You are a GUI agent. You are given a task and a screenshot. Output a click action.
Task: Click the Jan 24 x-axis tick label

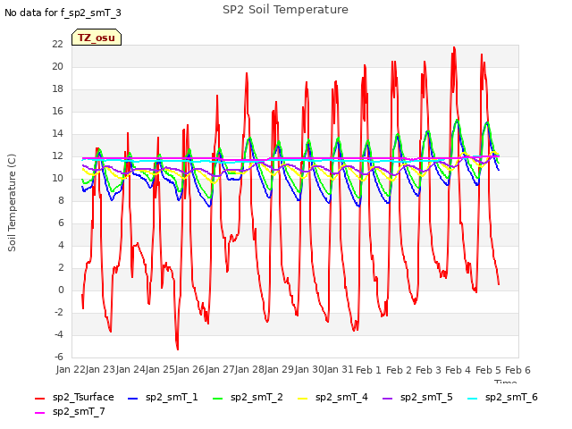(130, 370)
